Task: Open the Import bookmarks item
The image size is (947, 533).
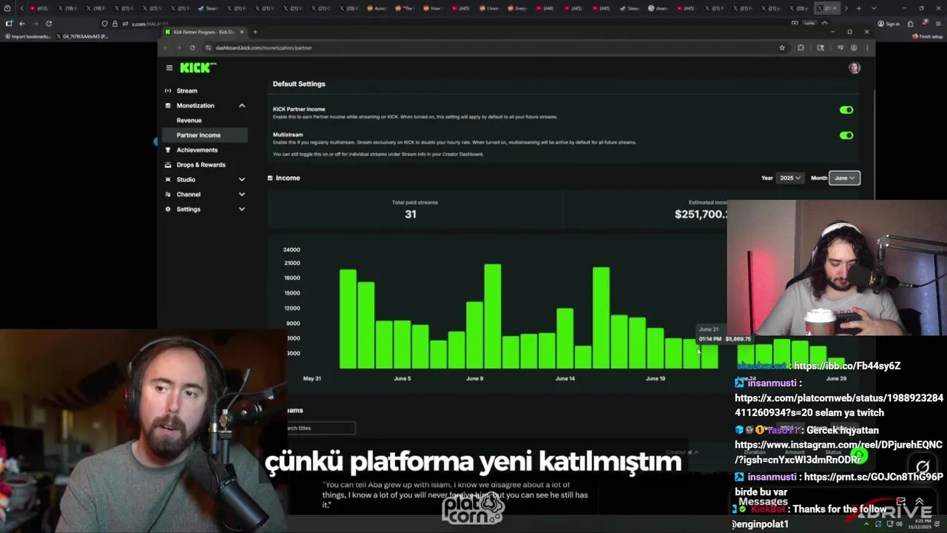Action: click(x=29, y=36)
